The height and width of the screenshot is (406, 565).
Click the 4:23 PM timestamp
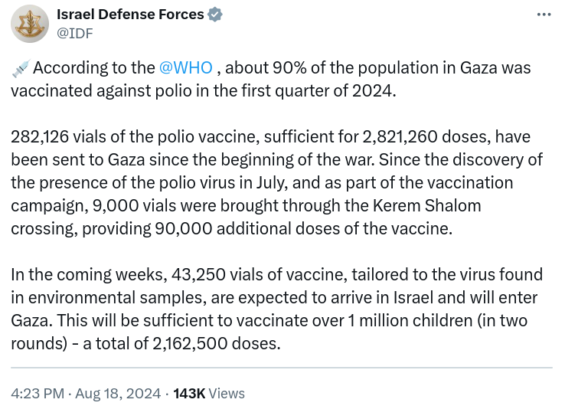click(x=38, y=394)
